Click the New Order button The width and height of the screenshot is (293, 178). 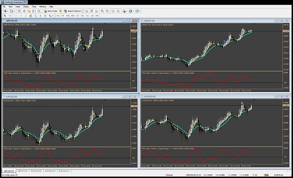click(51, 11)
